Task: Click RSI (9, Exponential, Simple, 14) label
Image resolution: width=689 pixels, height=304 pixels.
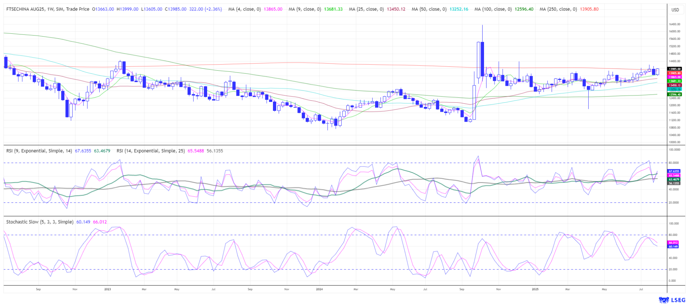Action: pos(39,151)
